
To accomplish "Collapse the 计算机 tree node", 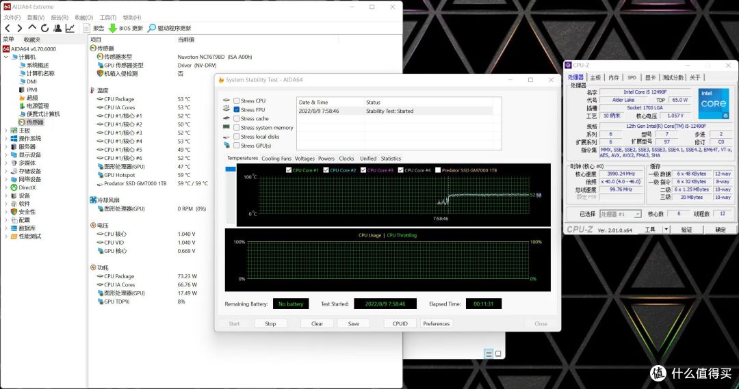I will [6, 57].
